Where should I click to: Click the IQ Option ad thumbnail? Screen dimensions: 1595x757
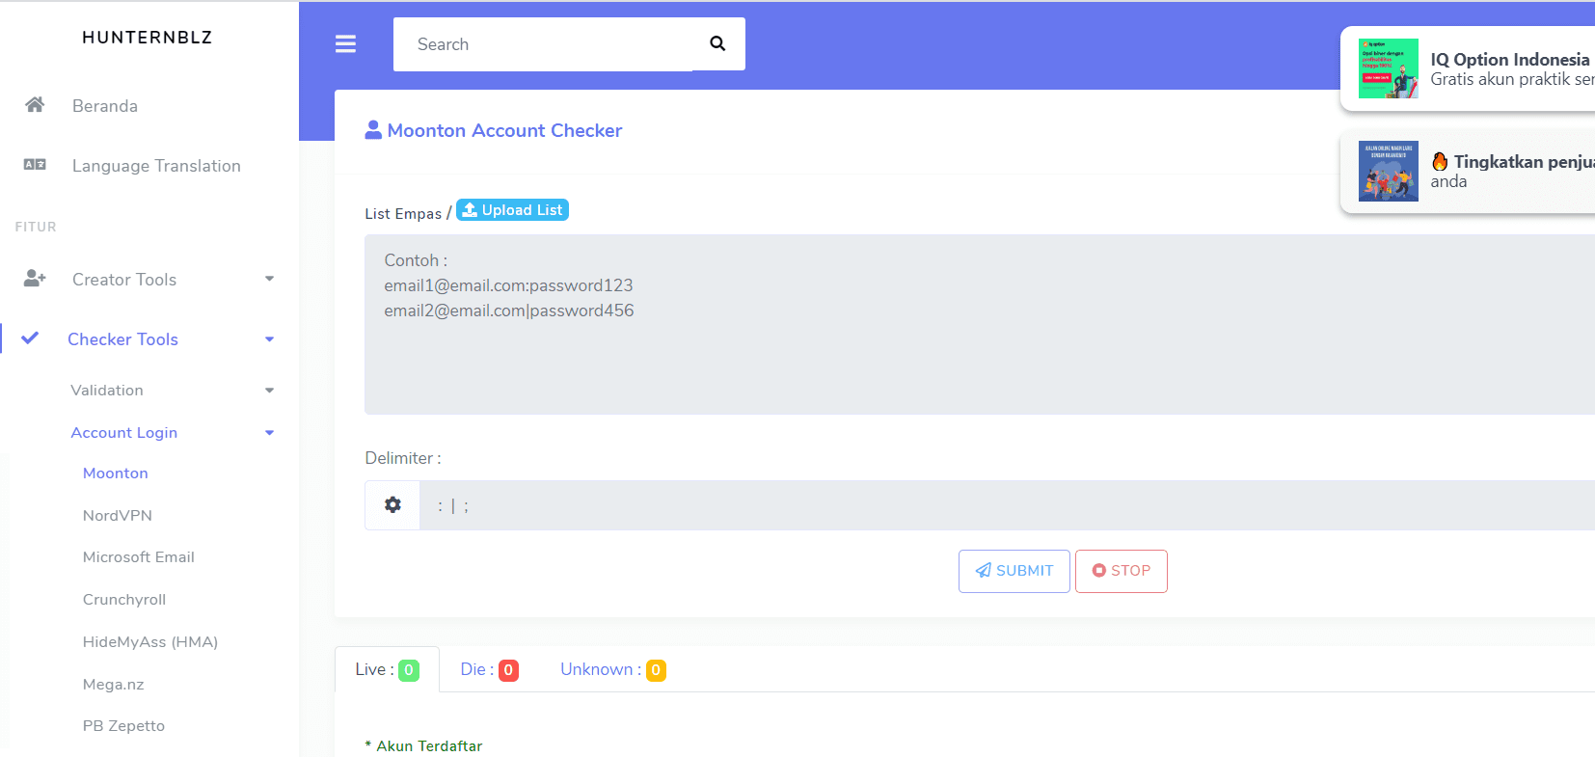coord(1389,68)
